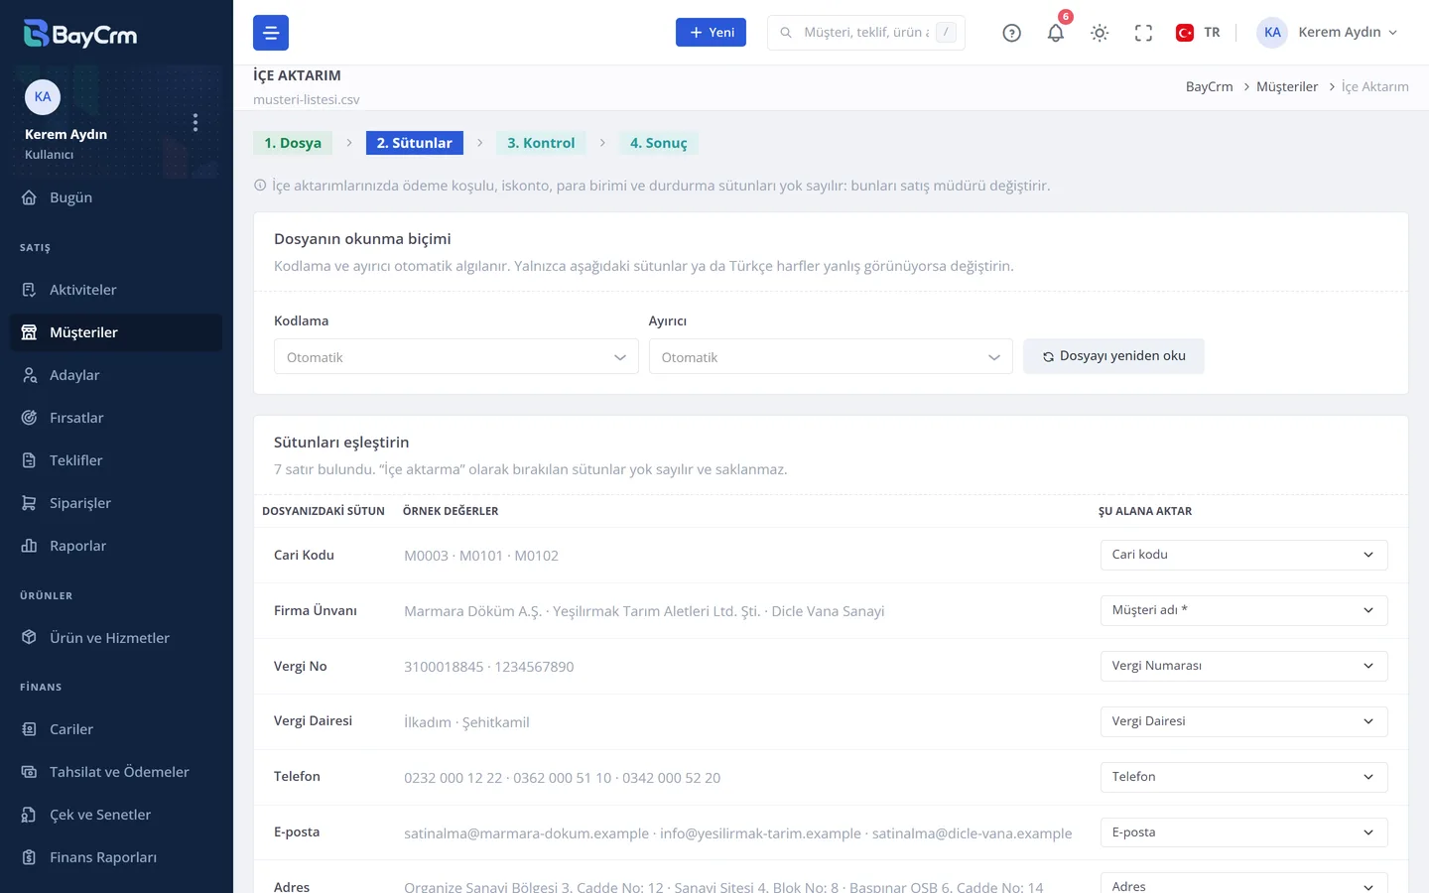
Task: Click the BayCrm logo
Action: tap(80, 34)
